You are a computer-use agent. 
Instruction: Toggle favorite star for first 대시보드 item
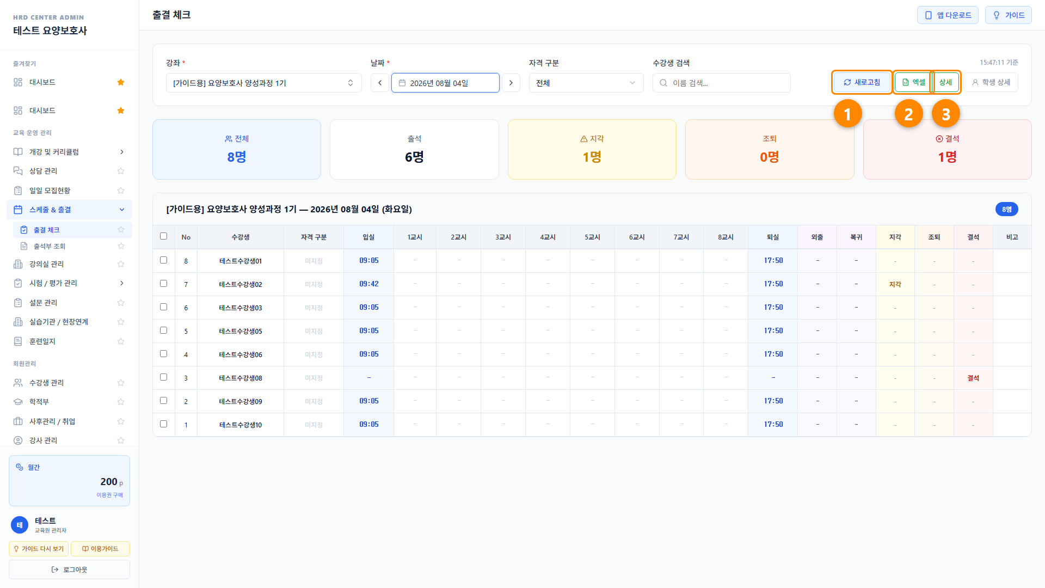121,82
